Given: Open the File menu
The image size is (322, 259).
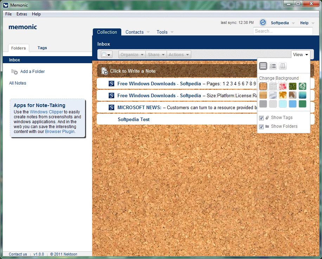Looking at the screenshot, I should point(8,14).
